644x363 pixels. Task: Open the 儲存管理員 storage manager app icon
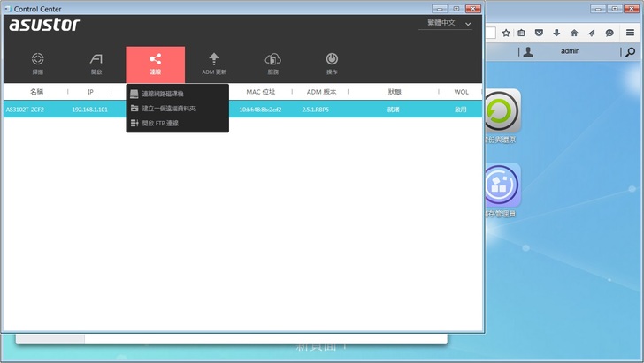[x=502, y=185]
